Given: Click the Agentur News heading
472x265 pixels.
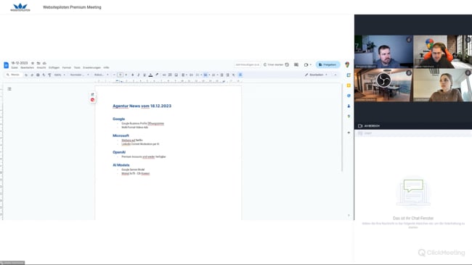Looking at the screenshot, I should (142, 106).
